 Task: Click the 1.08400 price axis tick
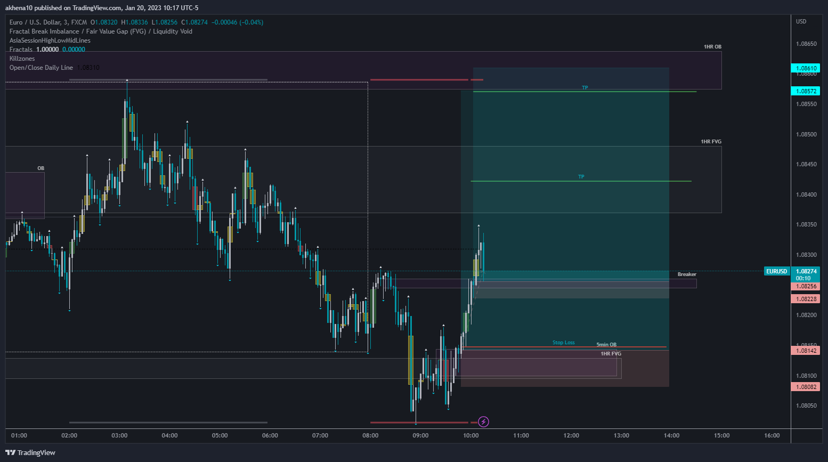pos(806,194)
